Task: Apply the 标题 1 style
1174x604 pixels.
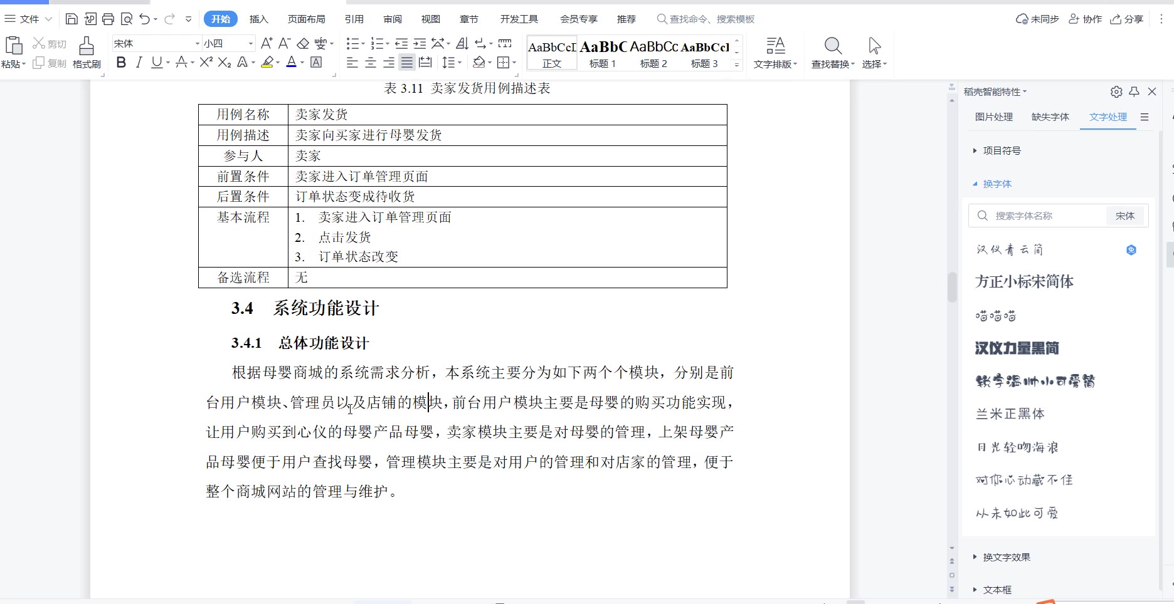Action: coord(603,53)
